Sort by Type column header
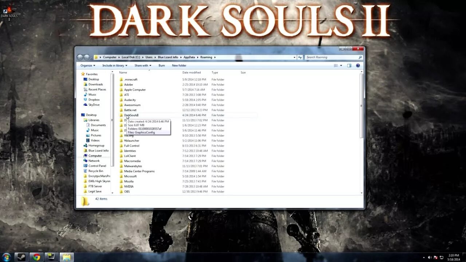Viewport: 466px width, 262px height. pos(215,72)
